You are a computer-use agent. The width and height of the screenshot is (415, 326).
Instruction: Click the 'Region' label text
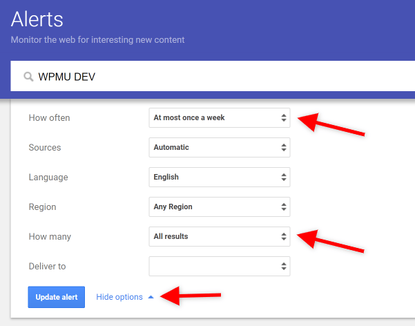[42, 207]
